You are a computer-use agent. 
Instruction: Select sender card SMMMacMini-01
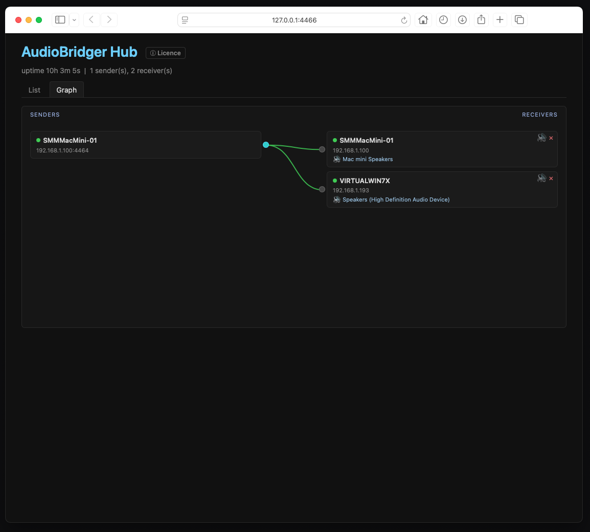tap(146, 145)
